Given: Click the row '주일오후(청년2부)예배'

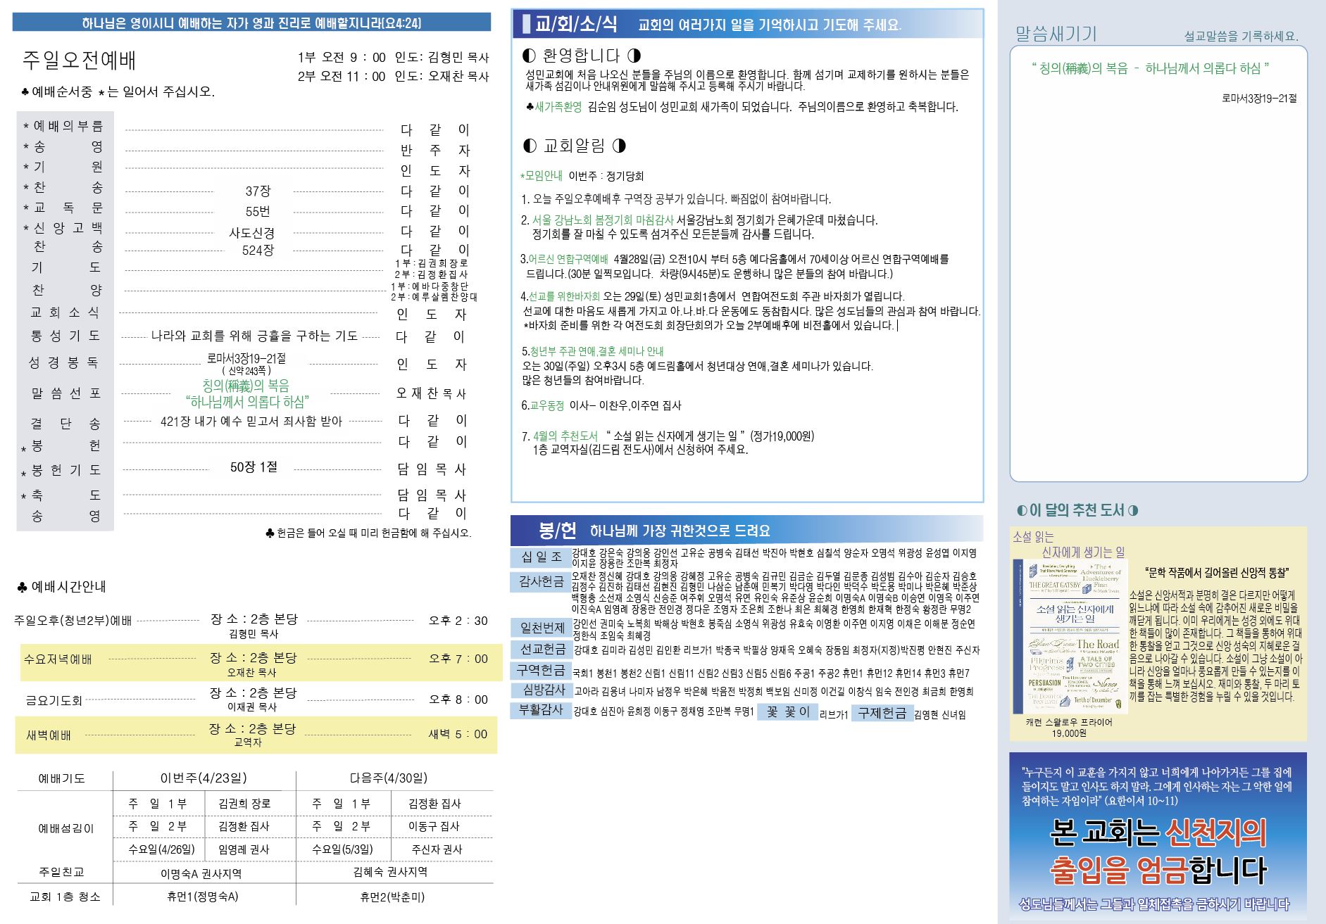Looking at the screenshot, I should click(x=251, y=625).
